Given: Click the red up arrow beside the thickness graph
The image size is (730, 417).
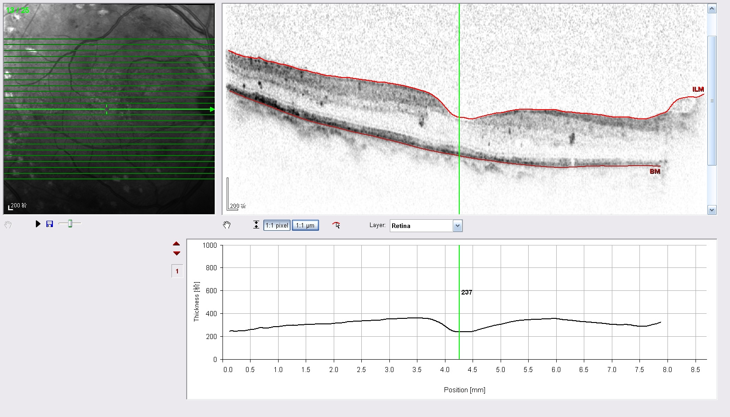Looking at the screenshot, I should pyautogui.click(x=177, y=244).
